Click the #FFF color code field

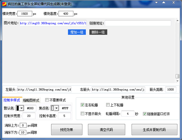[x=65, y=108]
